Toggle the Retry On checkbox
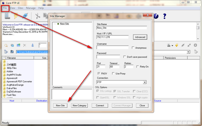202x126 pixels. (x=138, y=67)
